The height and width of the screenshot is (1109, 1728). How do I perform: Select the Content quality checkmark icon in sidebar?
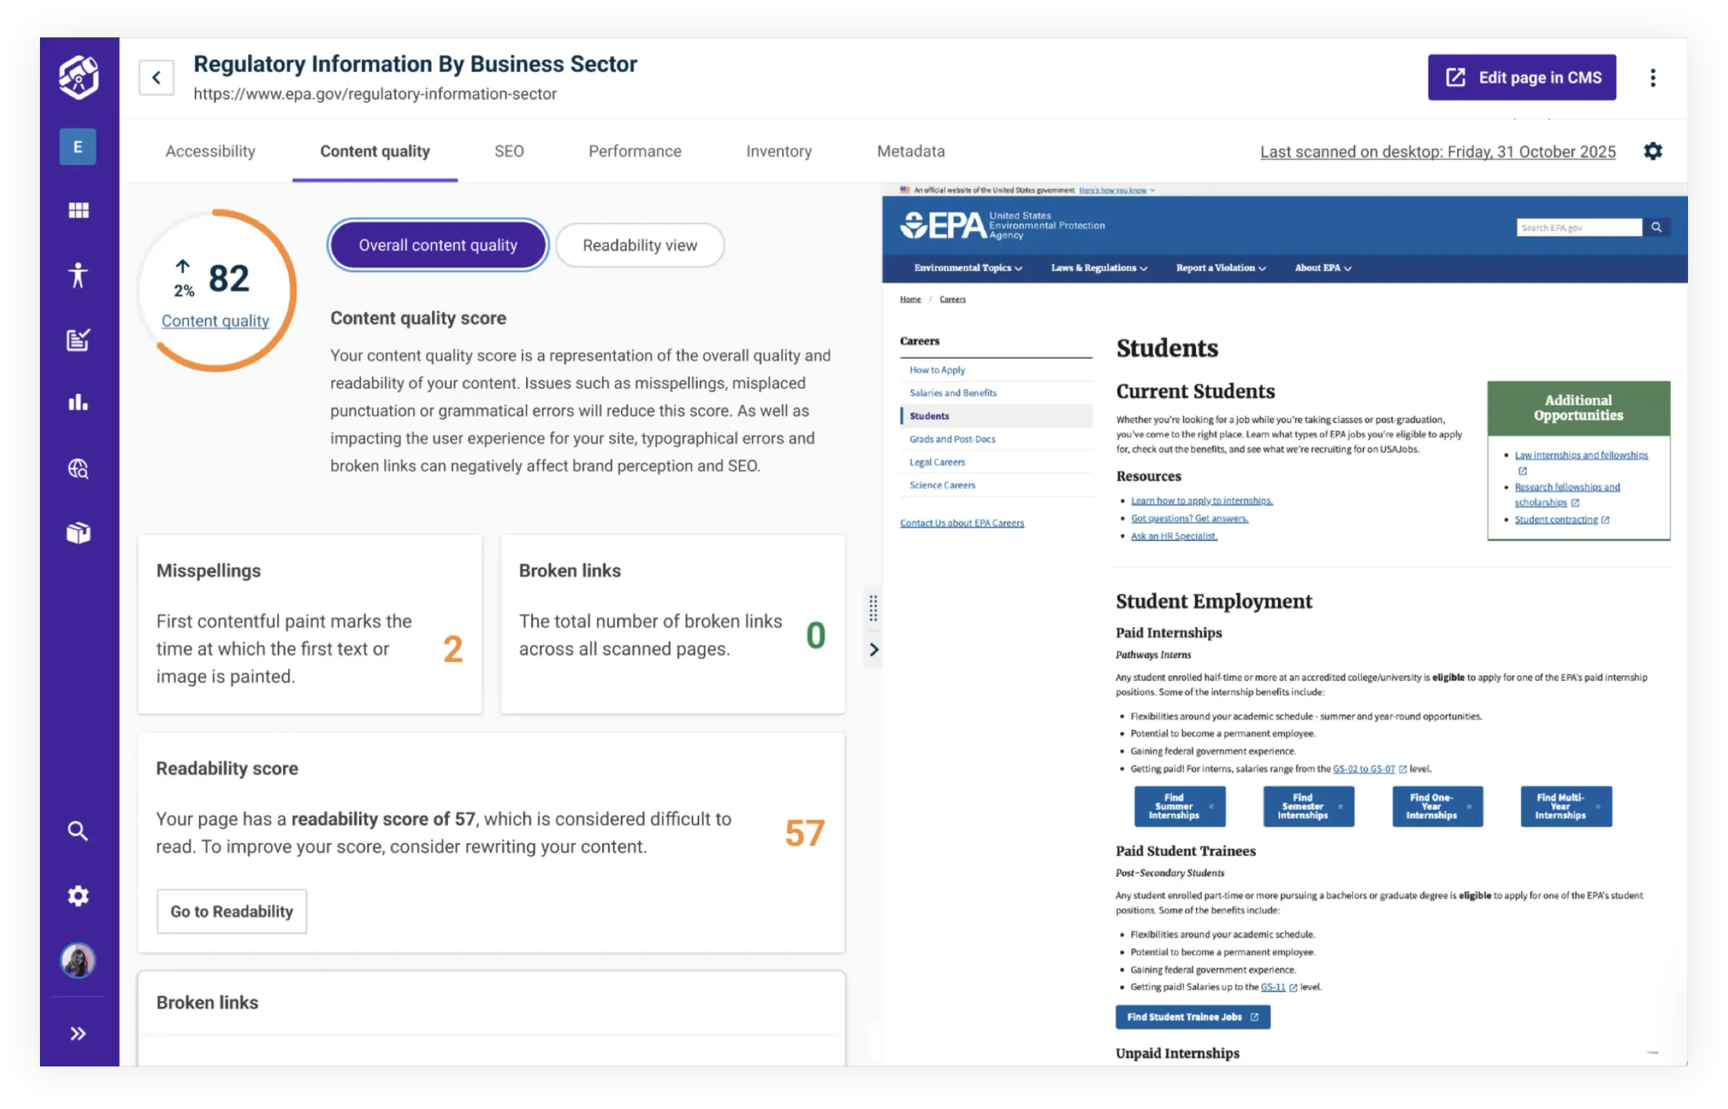pyautogui.click(x=78, y=340)
